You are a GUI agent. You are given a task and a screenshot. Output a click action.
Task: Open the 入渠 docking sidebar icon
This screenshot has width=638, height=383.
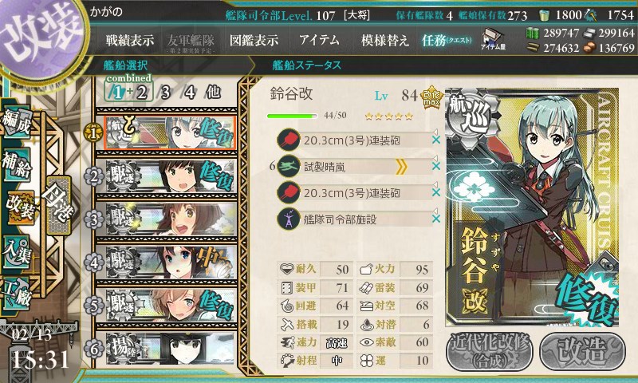click(x=16, y=252)
